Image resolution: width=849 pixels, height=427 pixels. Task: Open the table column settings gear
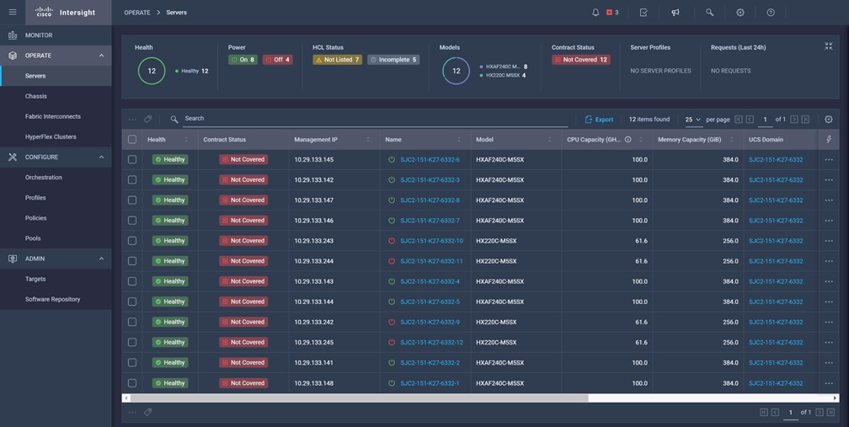[x=829, y=119]
